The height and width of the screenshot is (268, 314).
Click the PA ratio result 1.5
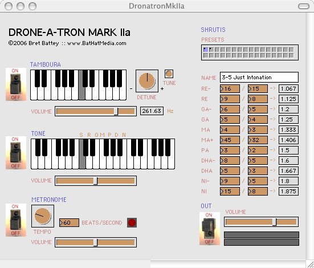[288, 150]
